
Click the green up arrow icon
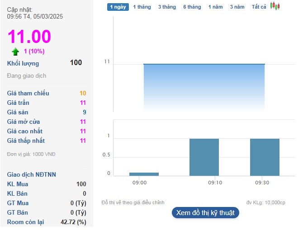click(15, 52)
